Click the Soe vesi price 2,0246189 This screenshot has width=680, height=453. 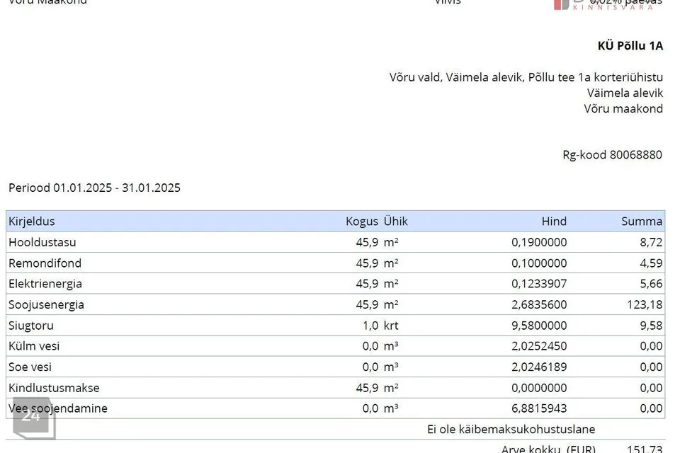[539, 367]
